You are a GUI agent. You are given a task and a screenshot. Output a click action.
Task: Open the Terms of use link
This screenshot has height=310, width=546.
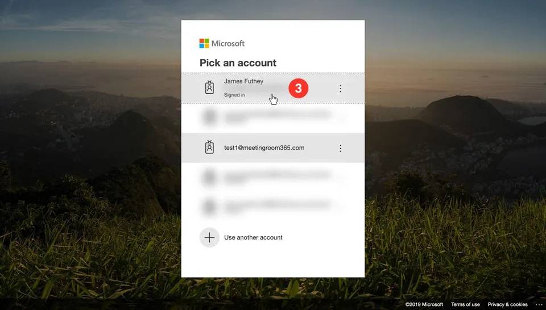click(465, 304)
